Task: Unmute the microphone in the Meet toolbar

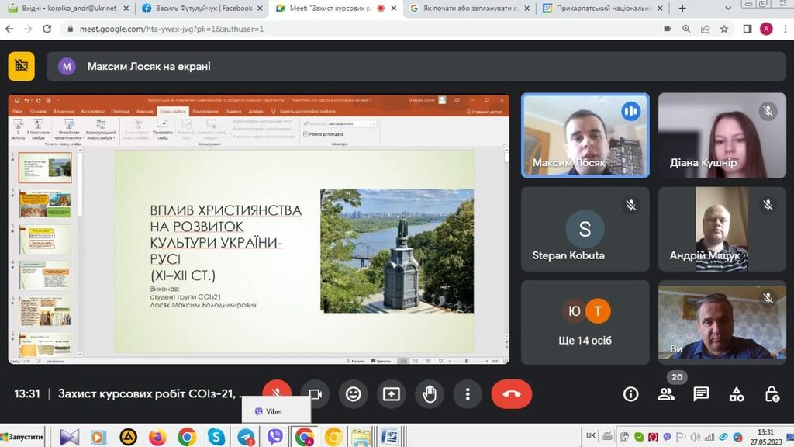Action: coord(277,393)
